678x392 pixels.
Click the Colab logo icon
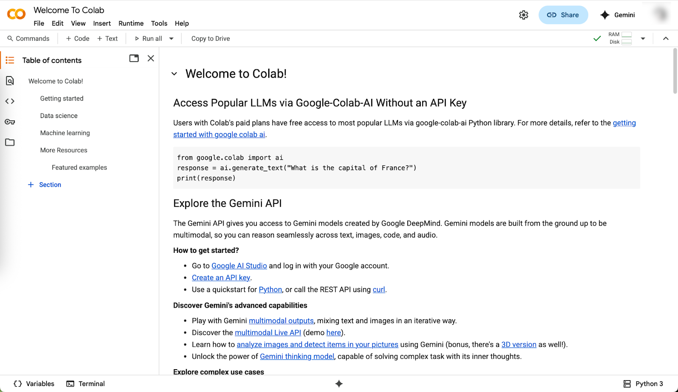(17, 14)
